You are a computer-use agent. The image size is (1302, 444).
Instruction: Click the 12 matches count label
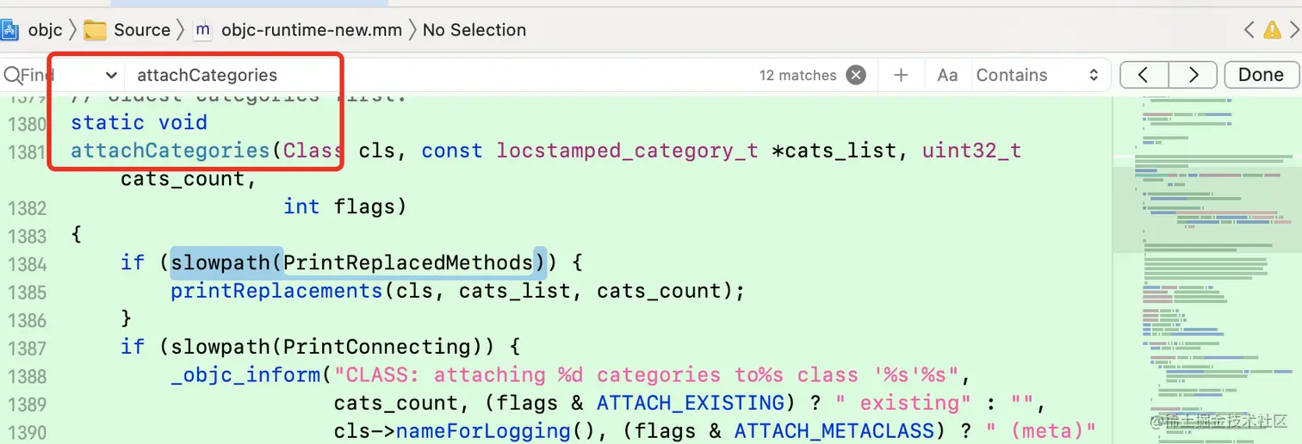(x=797, y=76)
